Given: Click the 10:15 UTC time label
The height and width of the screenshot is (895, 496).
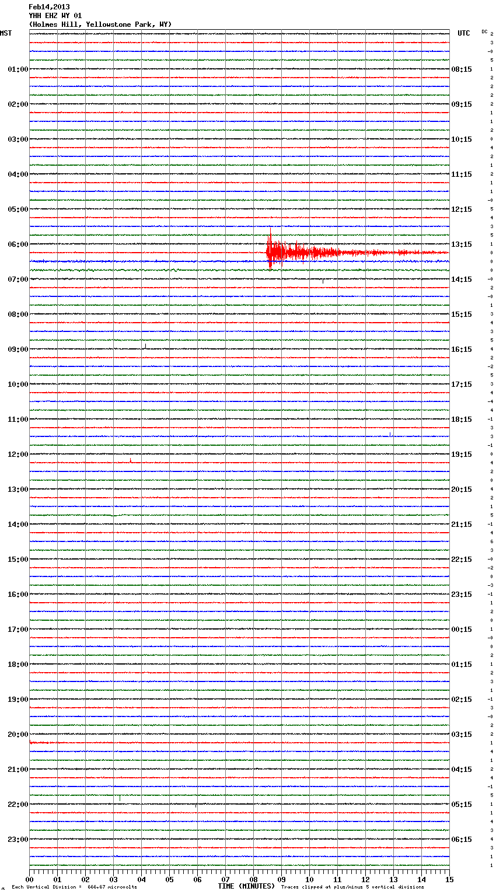Looking at the screenshot, I should point(462,139).
